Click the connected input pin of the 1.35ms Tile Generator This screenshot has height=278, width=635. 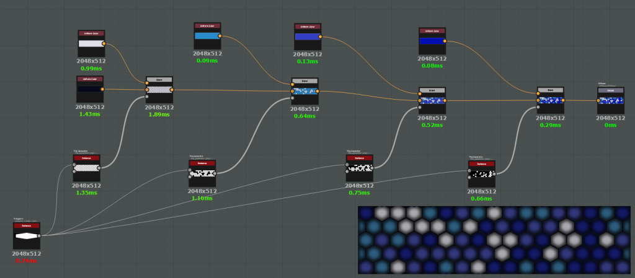click(74, 165)
